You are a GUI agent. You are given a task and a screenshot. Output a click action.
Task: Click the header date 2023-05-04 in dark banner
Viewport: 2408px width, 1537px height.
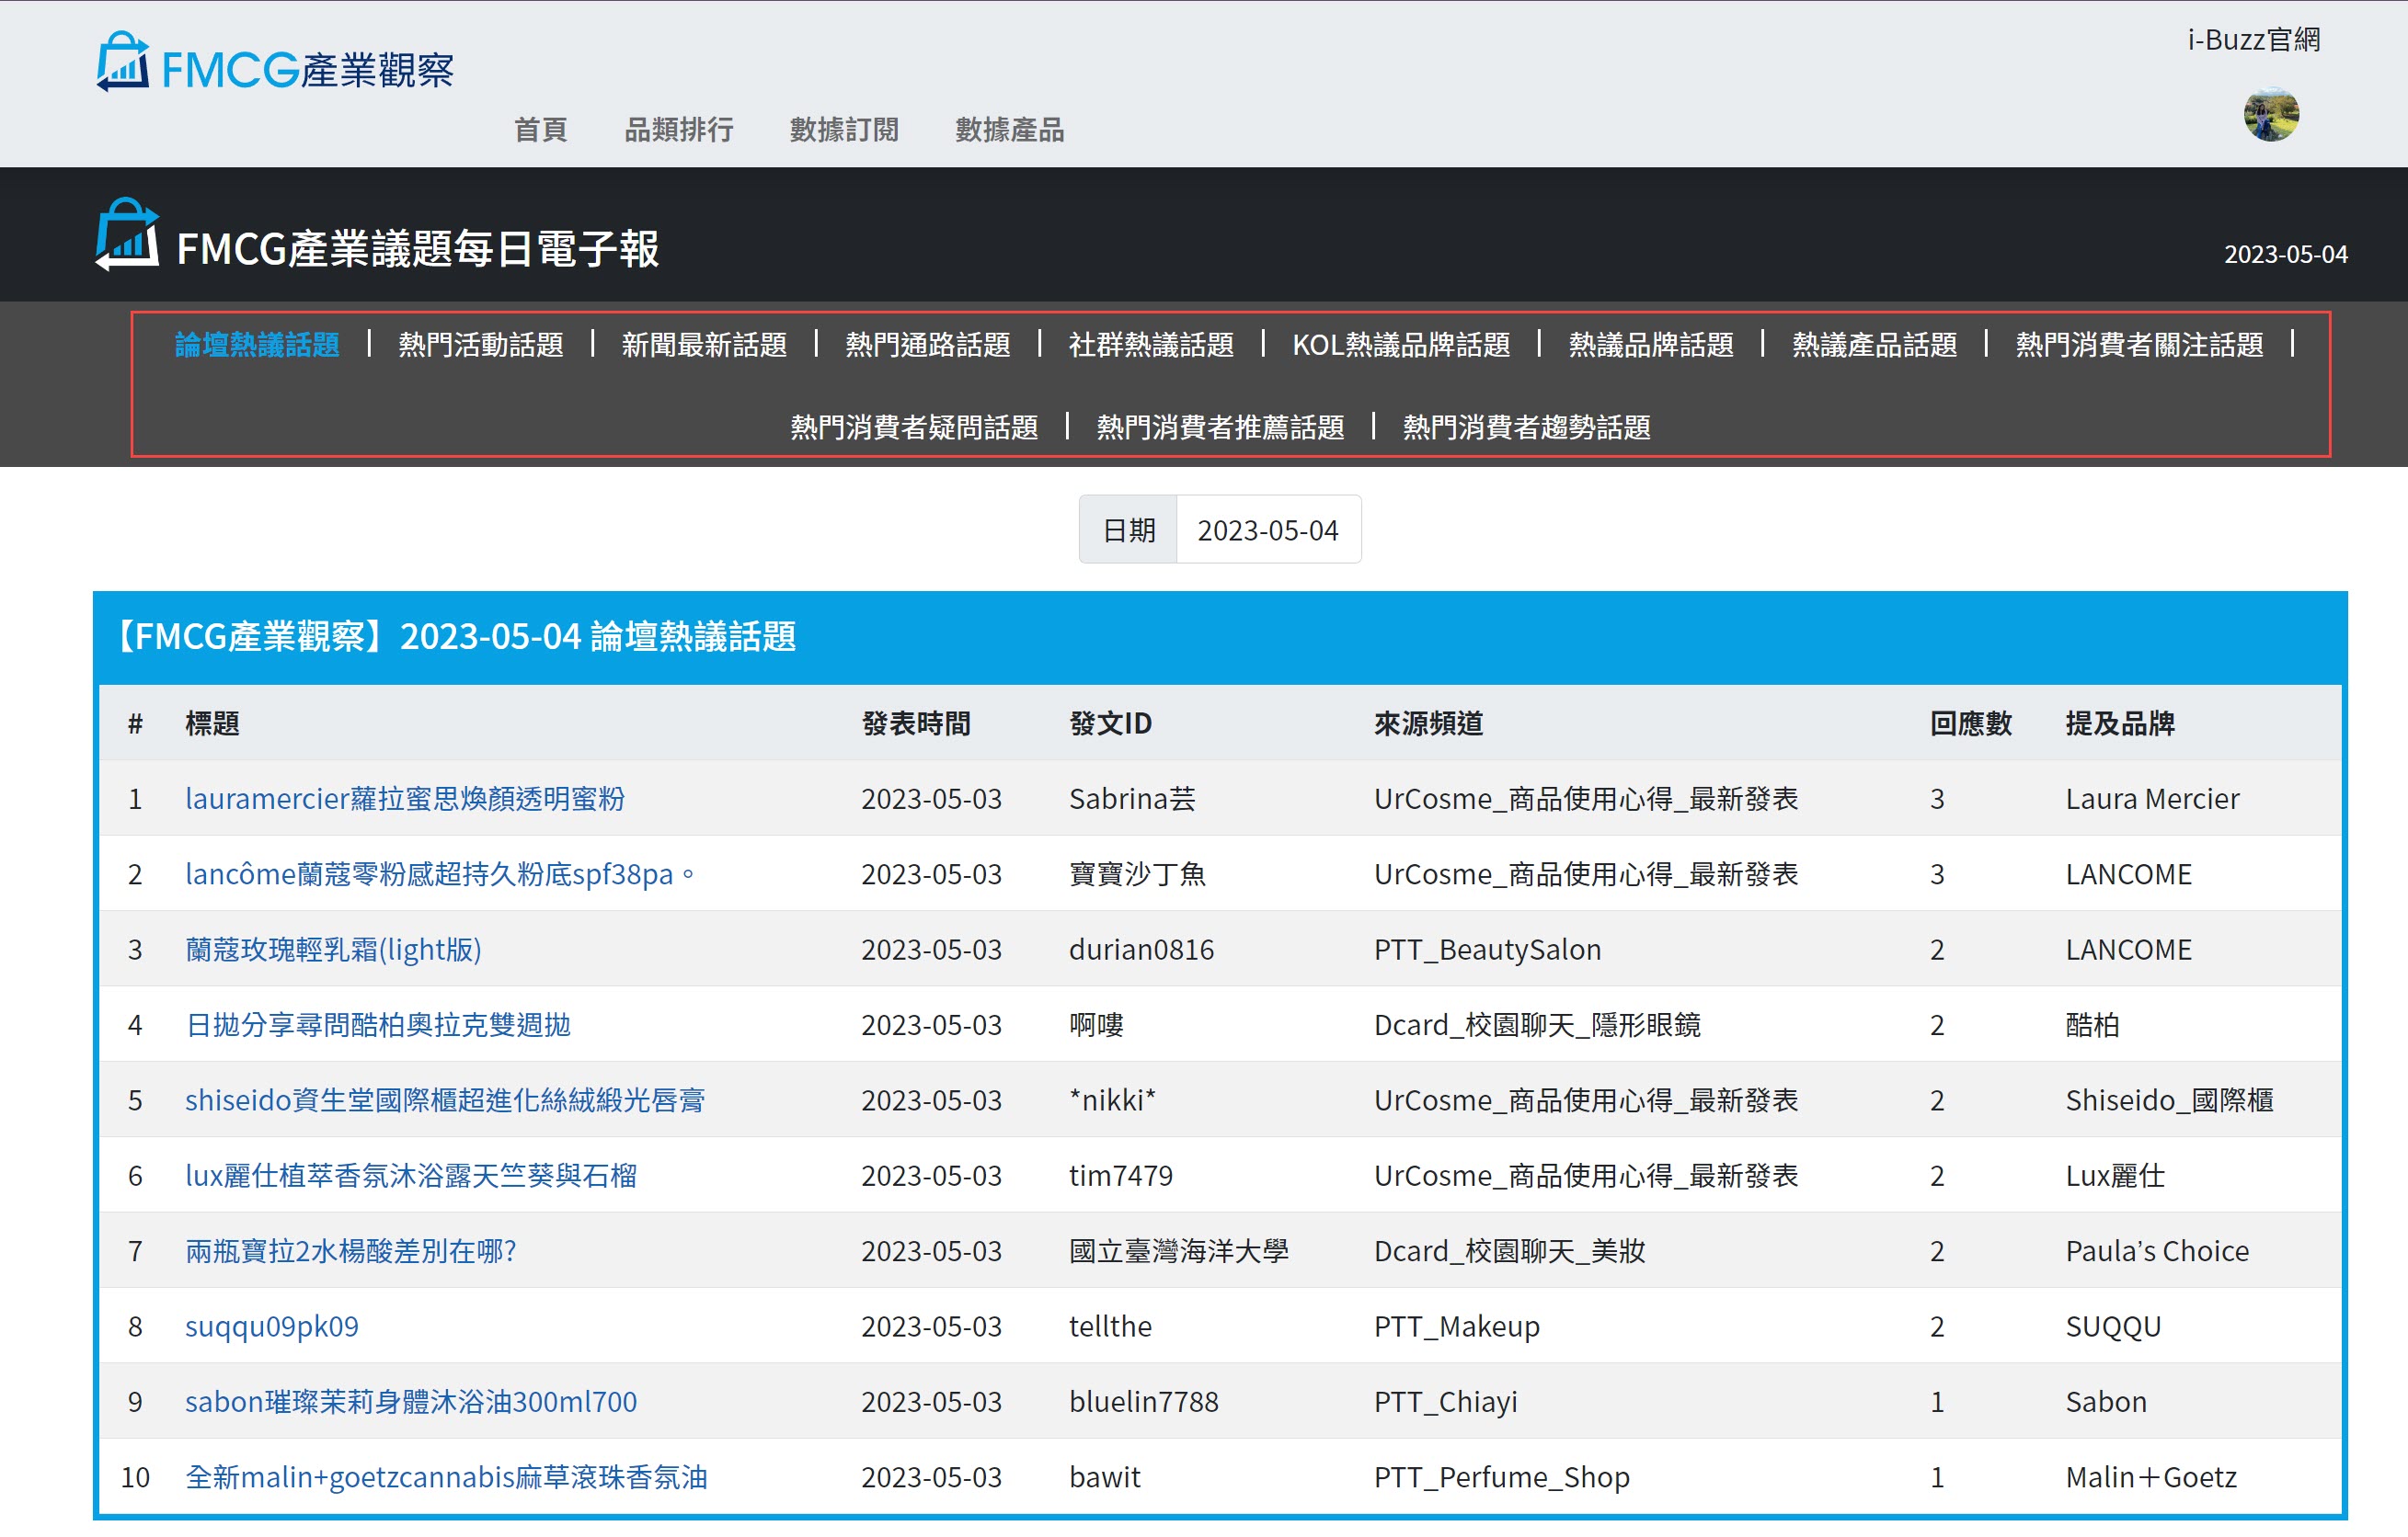coord(2286,254)
